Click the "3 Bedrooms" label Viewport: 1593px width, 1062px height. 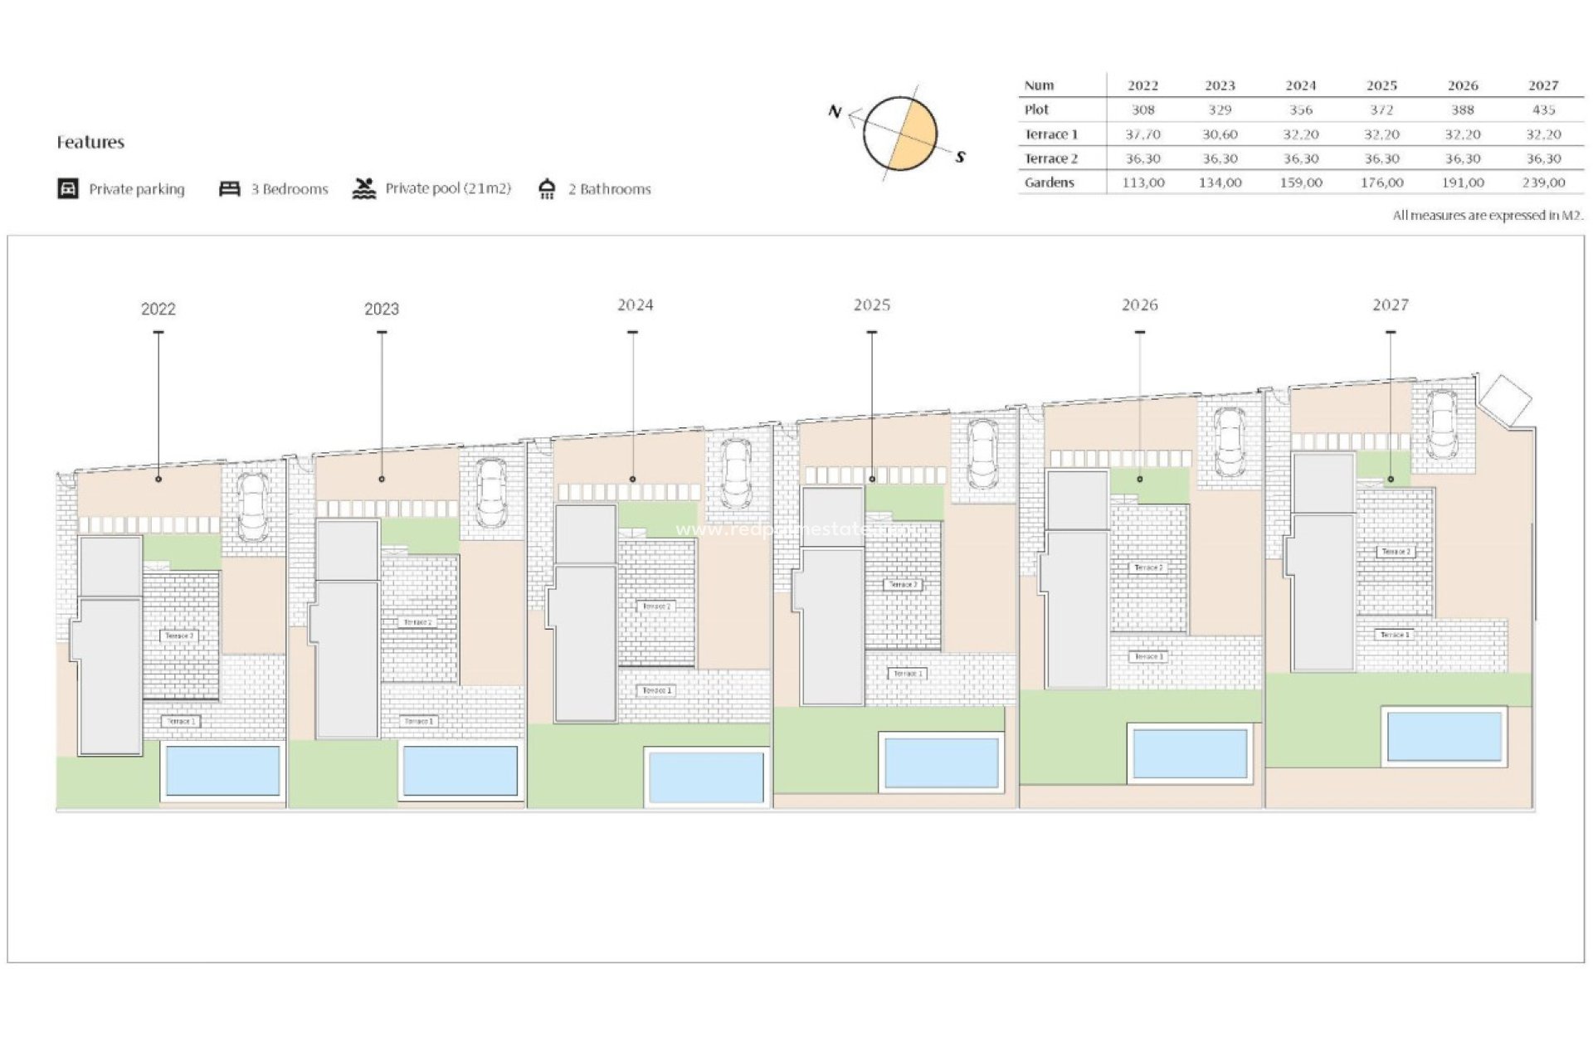point(290,189)
